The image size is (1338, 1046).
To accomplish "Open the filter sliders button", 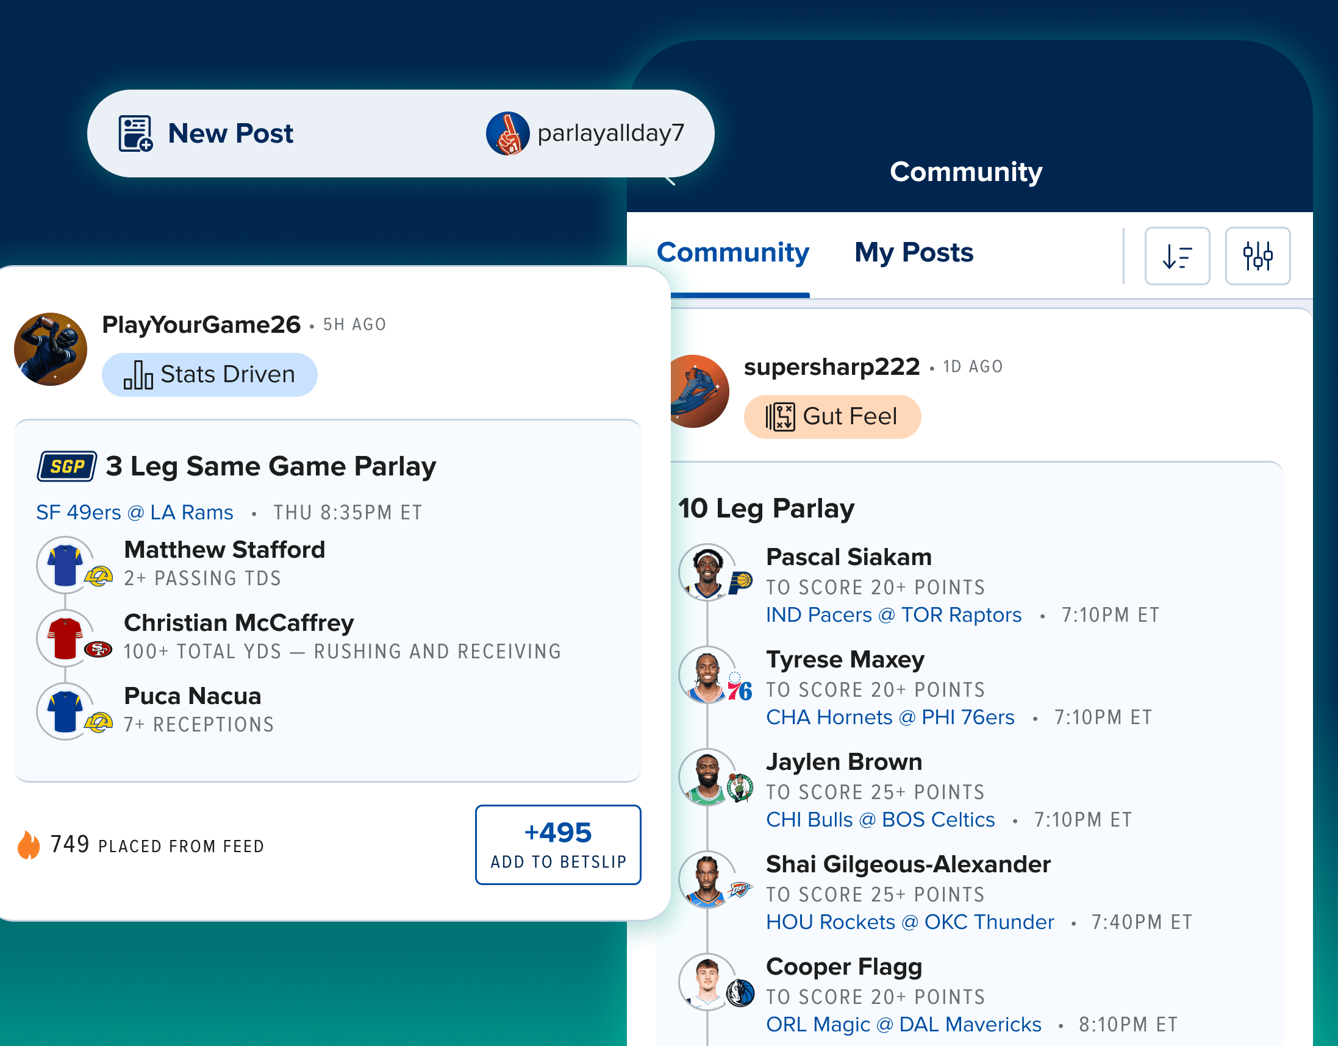I will [1257, 256].
